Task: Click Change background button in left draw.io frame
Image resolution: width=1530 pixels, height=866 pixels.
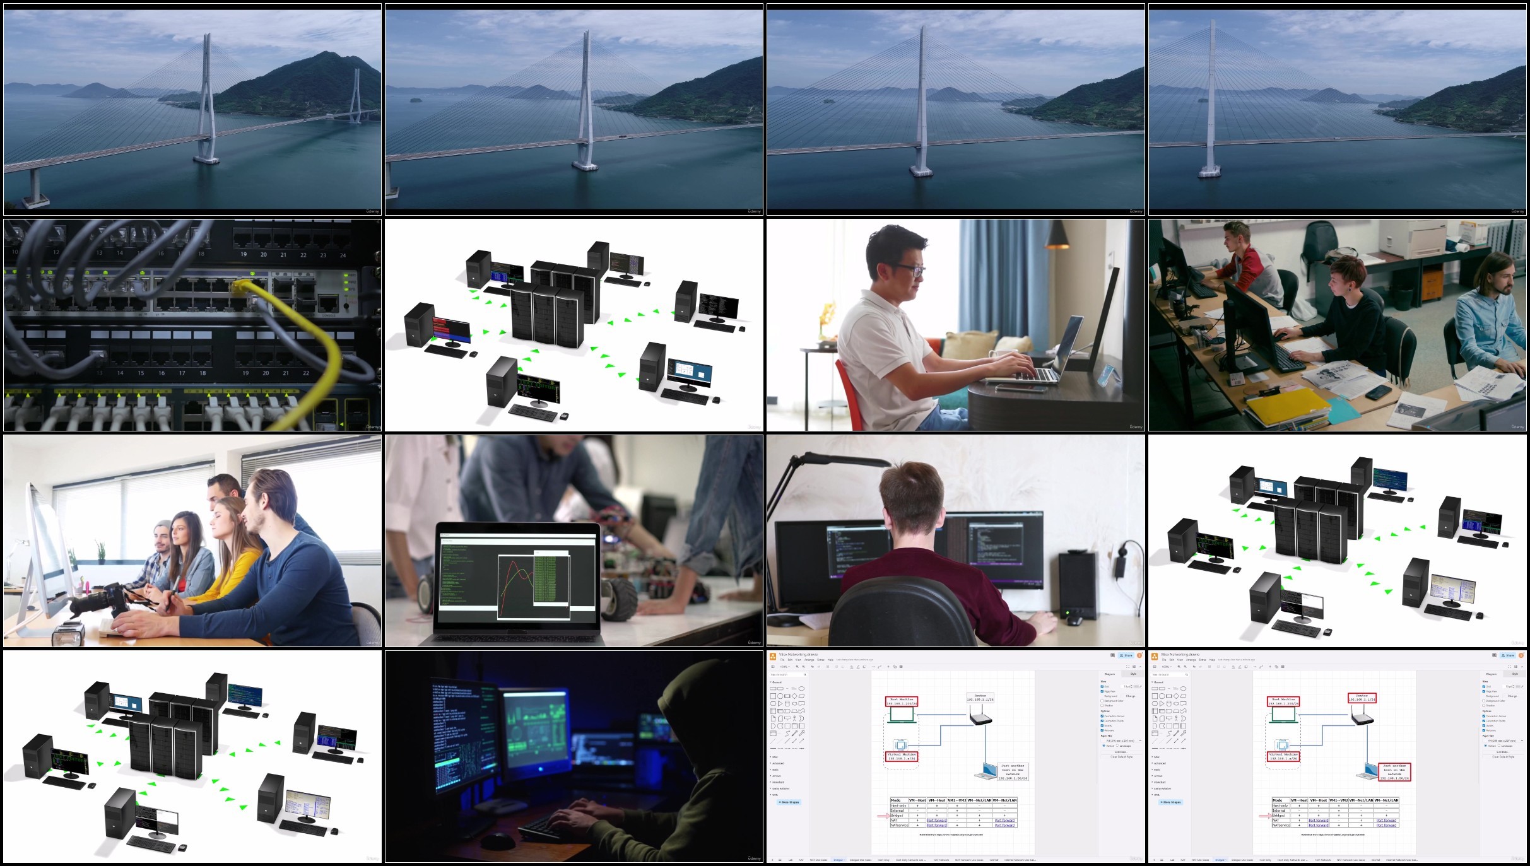Action: point(1131,696)
